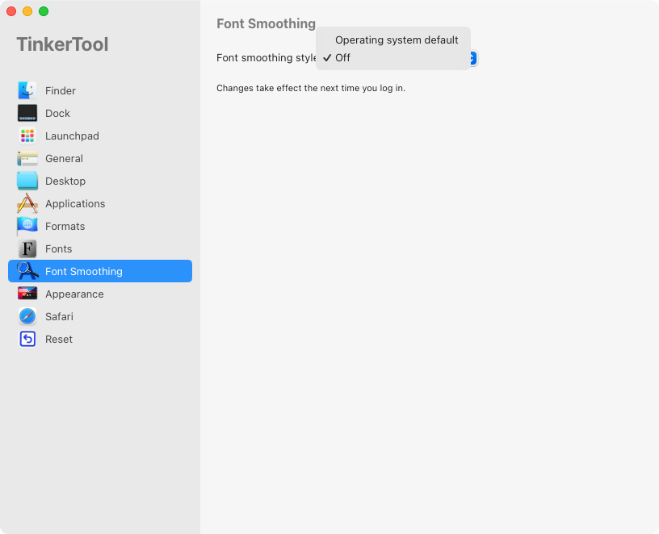Click the Fonts icon in sidebar
The height and width of the screenshot is (534, 659).
(27, 249)
